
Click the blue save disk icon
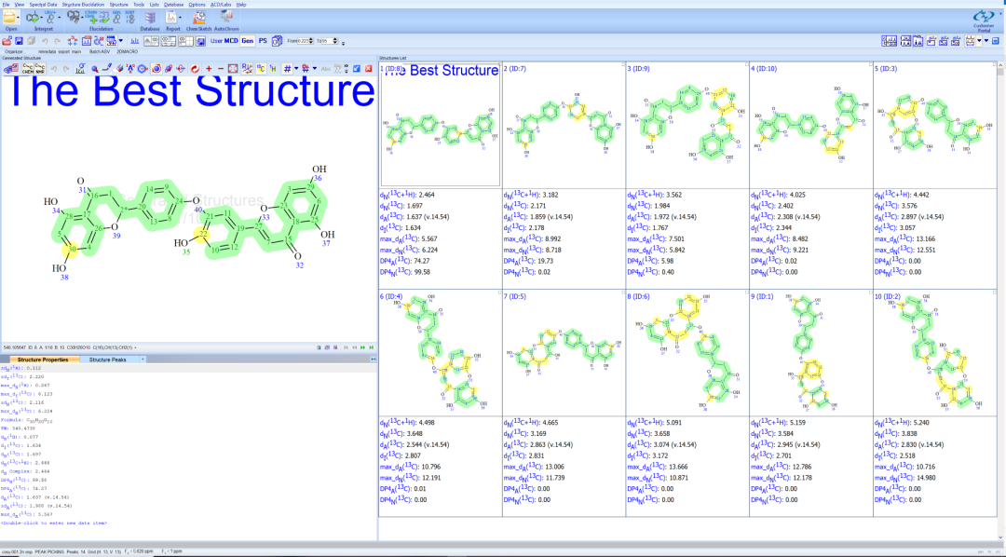click(x=19, y=41)
